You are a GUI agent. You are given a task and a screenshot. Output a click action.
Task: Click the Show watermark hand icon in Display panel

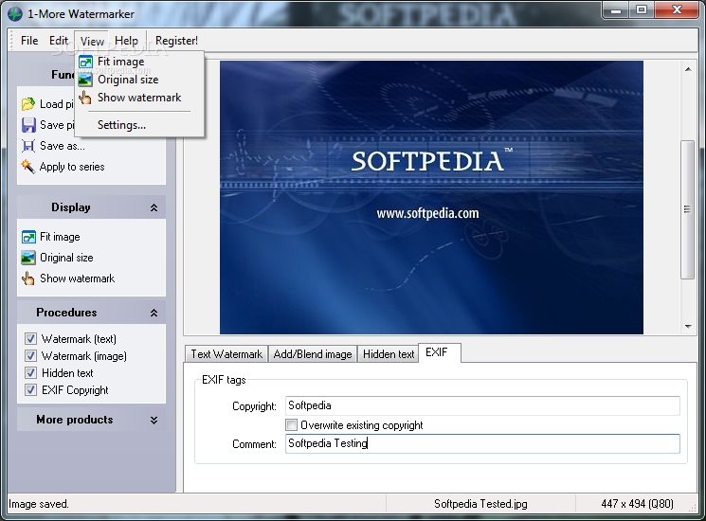(x=27, y=278)
